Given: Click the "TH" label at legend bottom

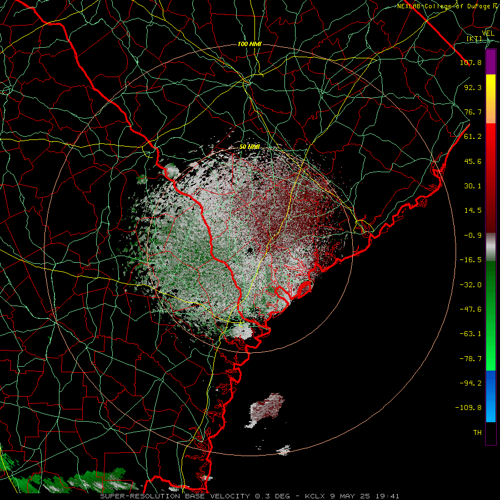Looking at the screenshot, I should pos(477,433).
